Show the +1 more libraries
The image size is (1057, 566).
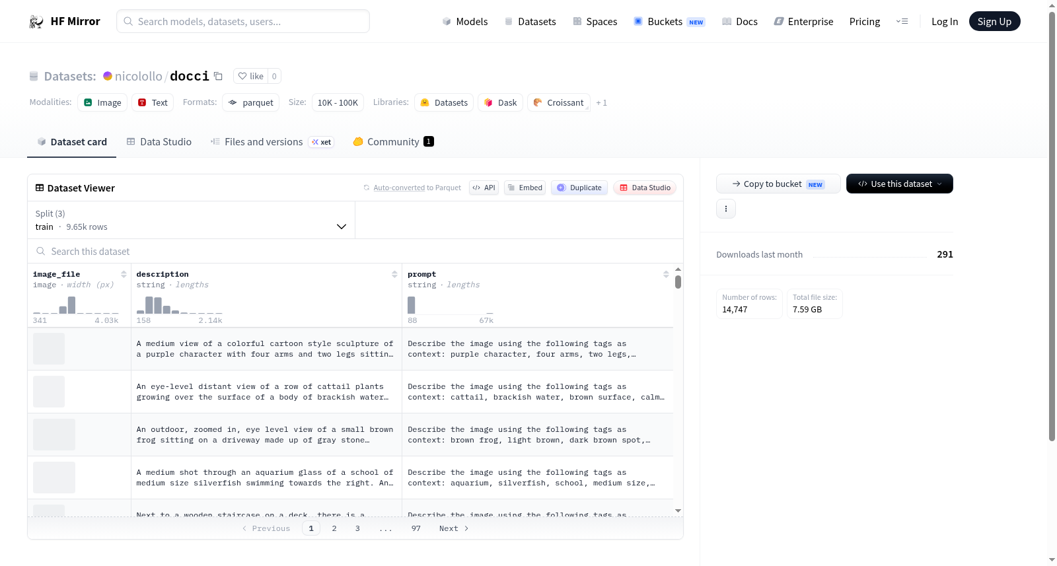(601, 102)
